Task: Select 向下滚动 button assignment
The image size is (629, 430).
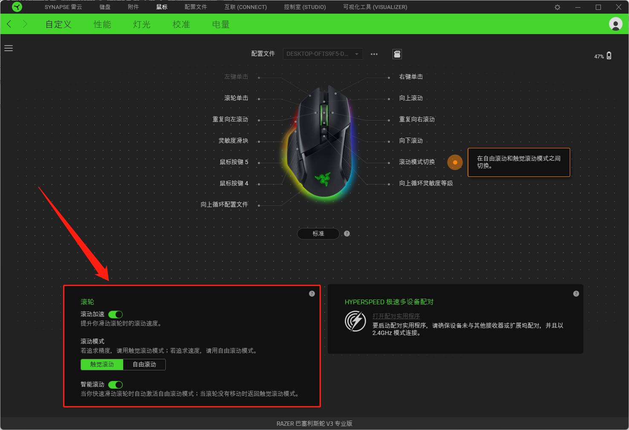Action: 411,141
